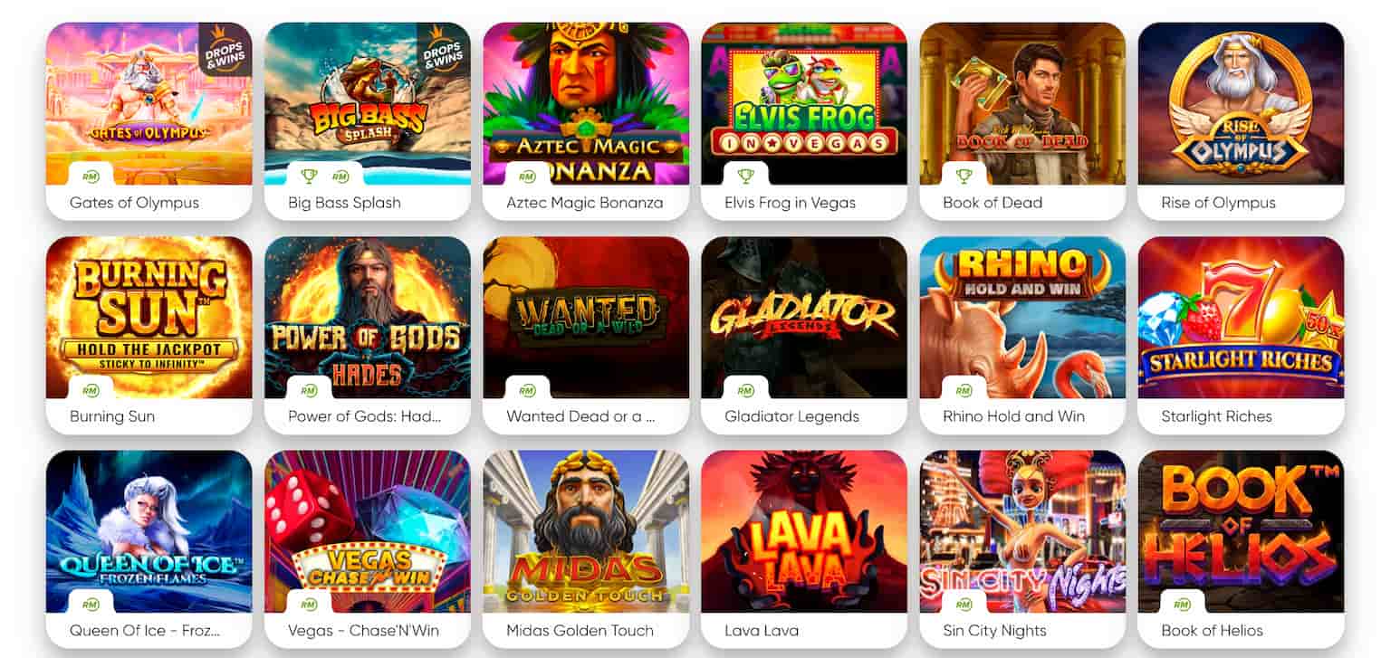Click the RM badge on Gladiator Legends
Screen dimensions: 1400x658
(x=745, y=390)
